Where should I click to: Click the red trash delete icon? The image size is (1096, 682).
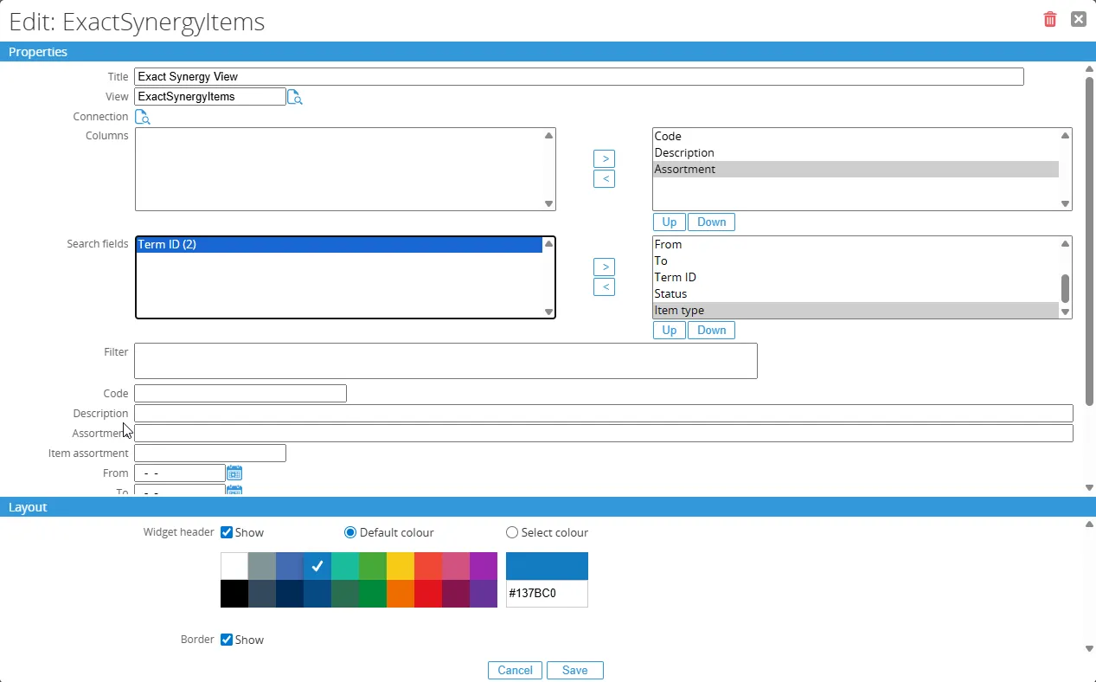pos(1050,20)
